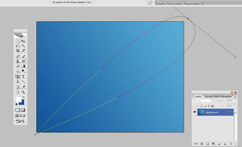Select the Dodge tool
The image size is (242, 147).
click(23, 71)
